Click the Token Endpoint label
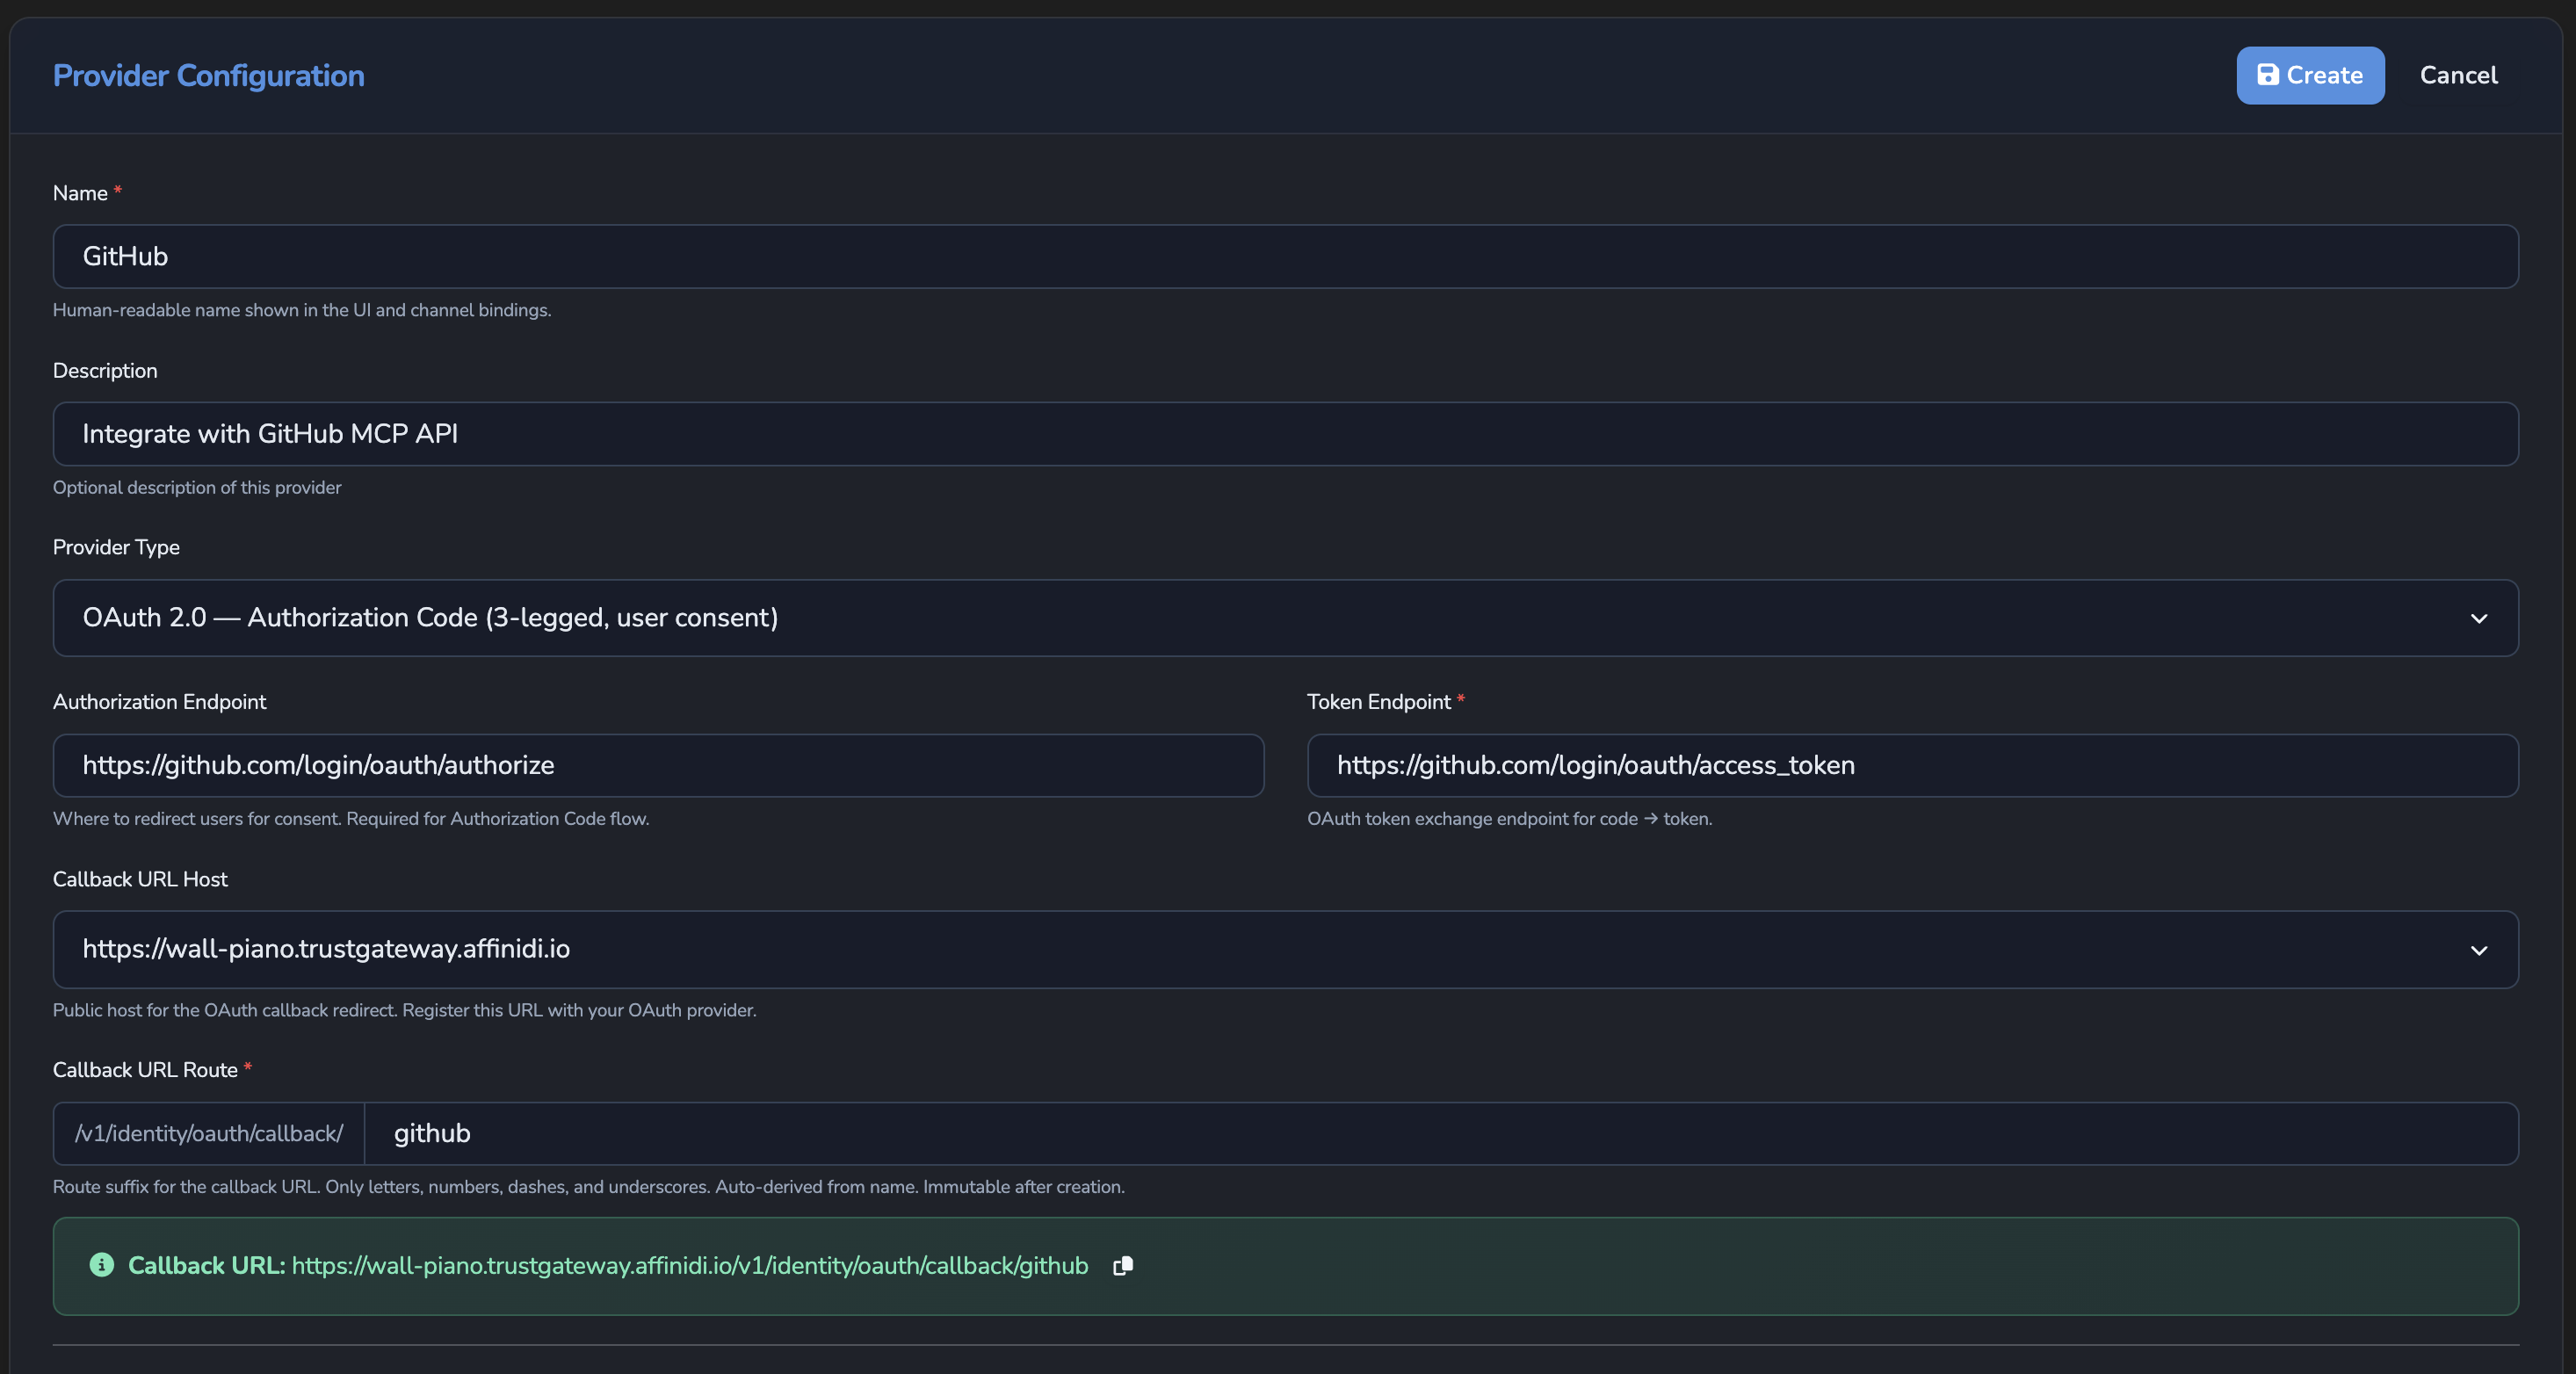The height and width of the screenshot is (1374, 2576). pos(1378,702)
